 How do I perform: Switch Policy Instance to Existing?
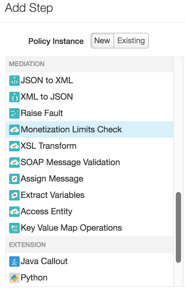click(x=131, y=41)
